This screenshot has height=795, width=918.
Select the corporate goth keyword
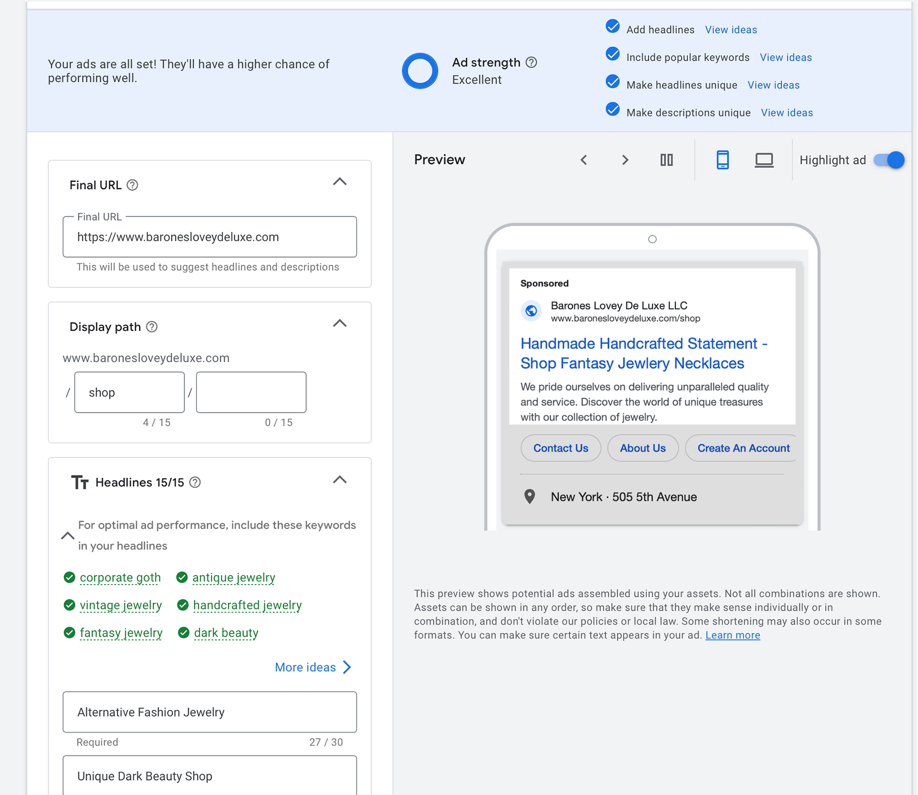pyautogui.click(x=120, y=577)
